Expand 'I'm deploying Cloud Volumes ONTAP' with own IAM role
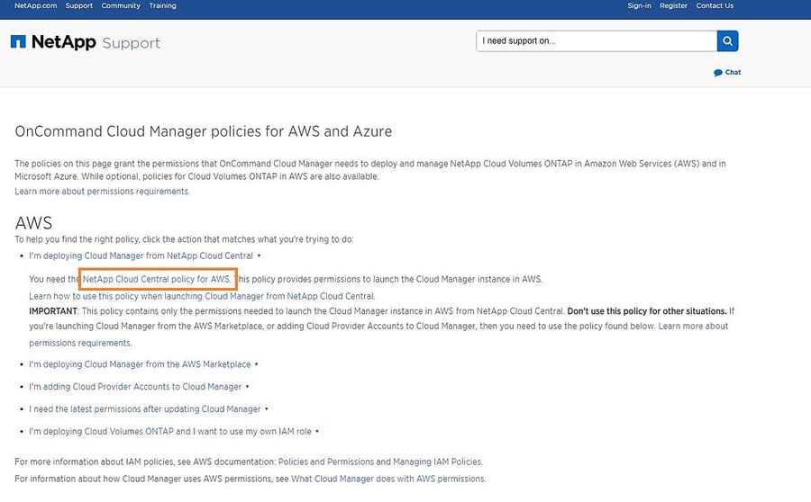This screenshot has height=502, width=811. (x=174, y=432)
